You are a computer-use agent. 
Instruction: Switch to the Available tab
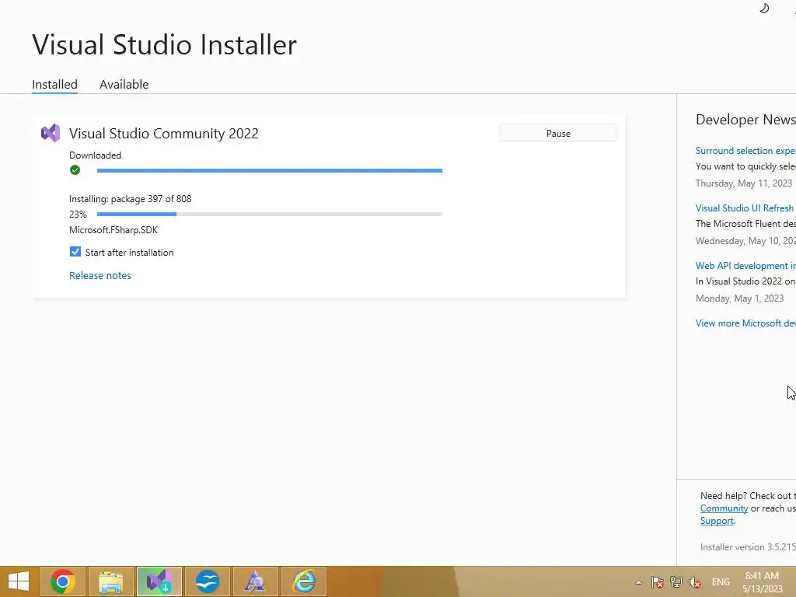[124, 84]
